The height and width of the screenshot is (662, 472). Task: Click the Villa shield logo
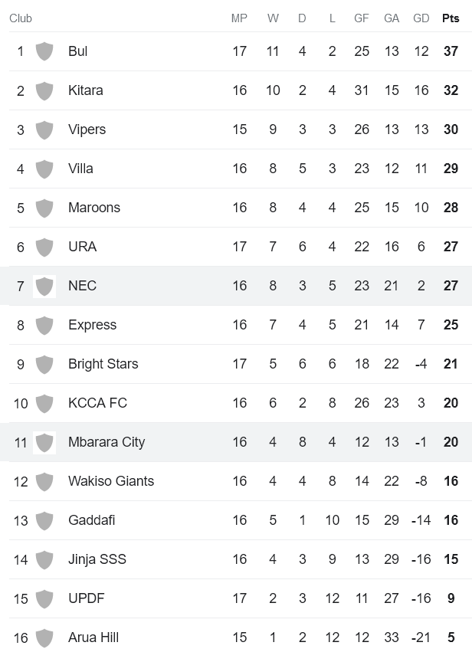pyautogui.click(x=44, y=169)
